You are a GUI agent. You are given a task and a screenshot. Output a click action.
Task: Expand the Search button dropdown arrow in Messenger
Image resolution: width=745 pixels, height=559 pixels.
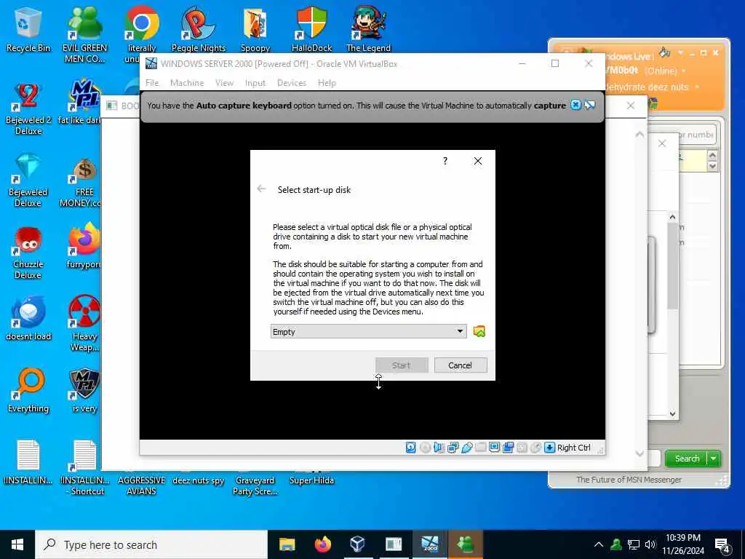click(x=714, y=459)
